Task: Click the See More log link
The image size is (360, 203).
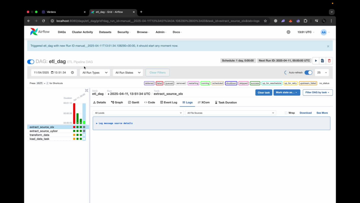Action: 322,113
